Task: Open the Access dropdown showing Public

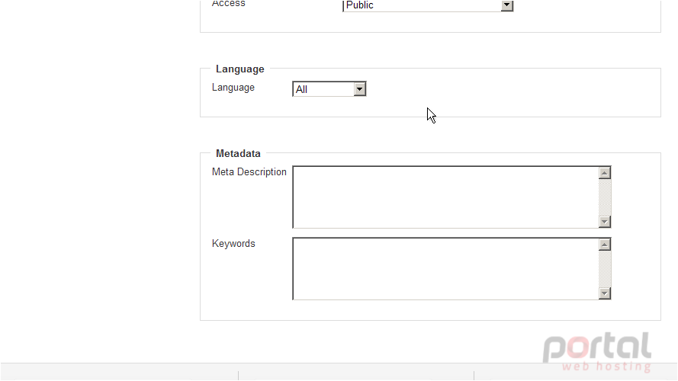Action: 428,5
